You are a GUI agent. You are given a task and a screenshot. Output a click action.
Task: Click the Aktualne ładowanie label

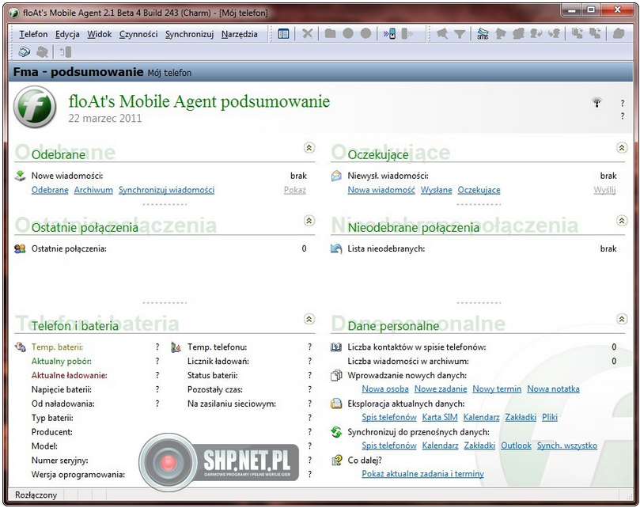click(x=70, y=375)
